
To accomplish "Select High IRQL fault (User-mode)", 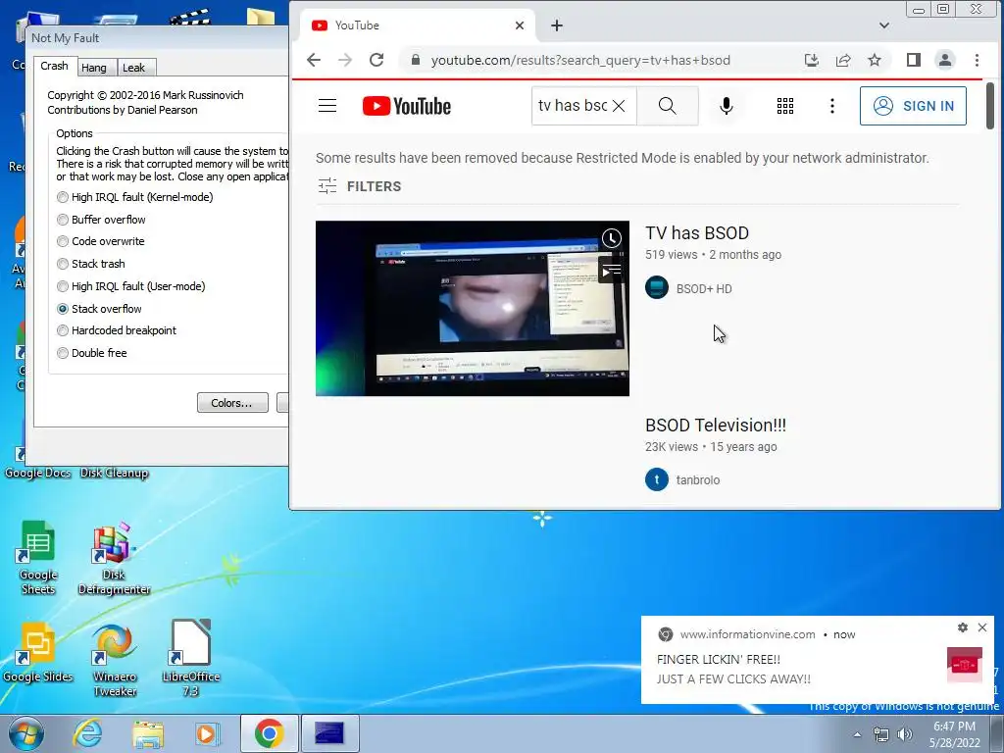I will tap(131, 286).
